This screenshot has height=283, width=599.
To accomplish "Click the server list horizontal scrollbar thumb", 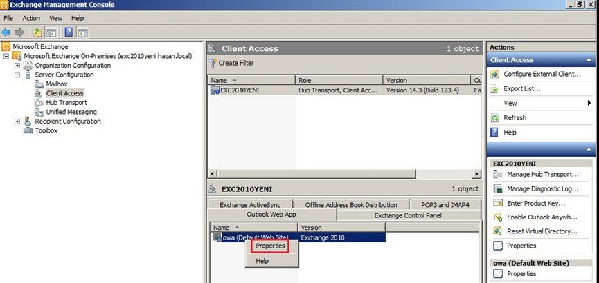I will (316, 174).
